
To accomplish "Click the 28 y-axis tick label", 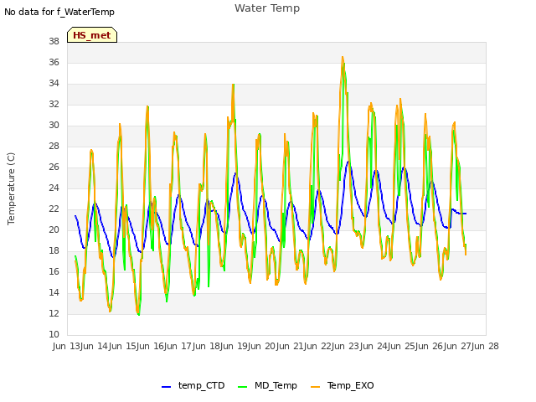I will pos(54,146).
